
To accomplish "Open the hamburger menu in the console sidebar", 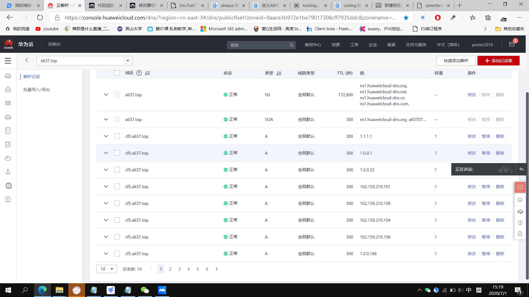I will click(x=8, y=61).
